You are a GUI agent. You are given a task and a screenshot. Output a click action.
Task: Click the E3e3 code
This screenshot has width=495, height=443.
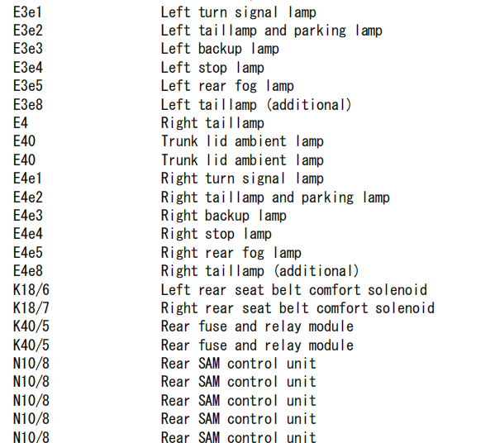coord(28,49)
